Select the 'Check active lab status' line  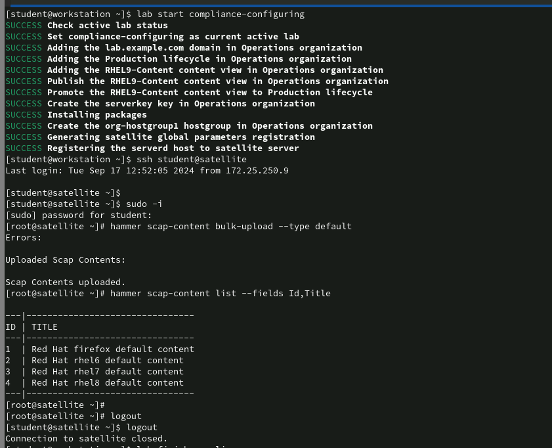click(108, 25)
